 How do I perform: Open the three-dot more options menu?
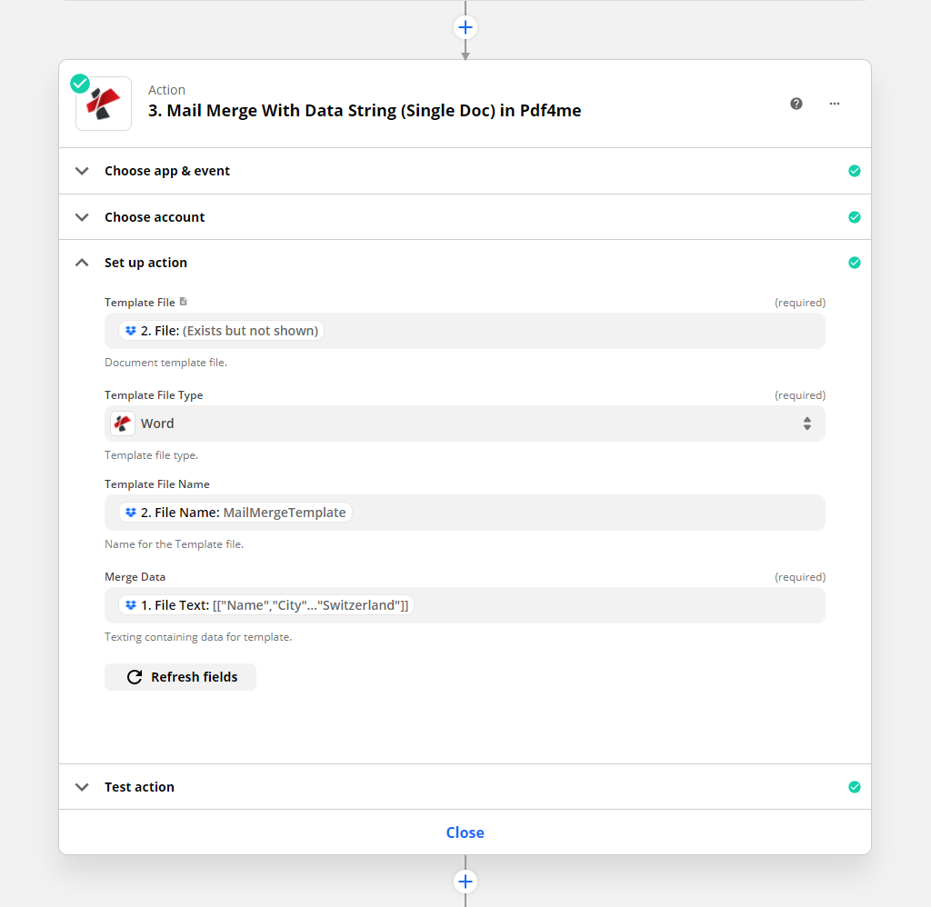pos(835,104)
